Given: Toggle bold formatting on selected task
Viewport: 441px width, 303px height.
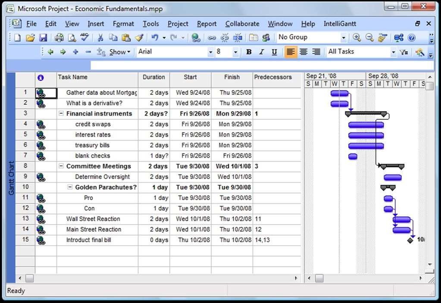Looking at the screenshot, I should point(248,52).
